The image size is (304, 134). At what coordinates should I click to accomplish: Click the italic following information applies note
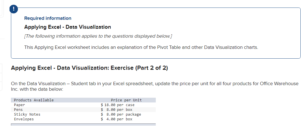(x=98, y=36)
